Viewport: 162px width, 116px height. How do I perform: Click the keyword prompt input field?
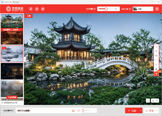[50, 110]
